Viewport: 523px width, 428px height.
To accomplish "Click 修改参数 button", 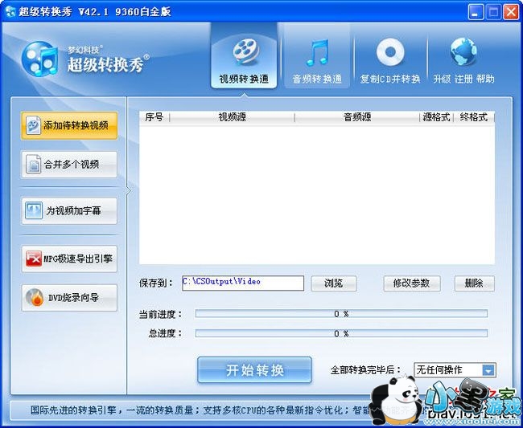I will (x=412, y=283).
